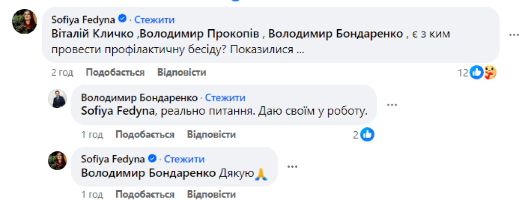Click the blue like icon with count 2
This screenshot has width=531, height=200.
[x=368, y=135]
